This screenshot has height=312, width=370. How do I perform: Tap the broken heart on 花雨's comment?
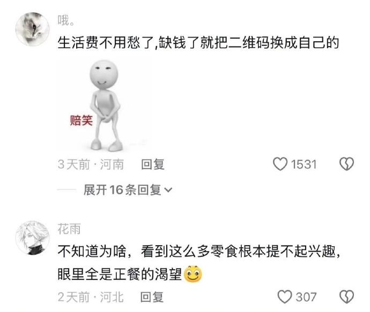click(346, 296)
